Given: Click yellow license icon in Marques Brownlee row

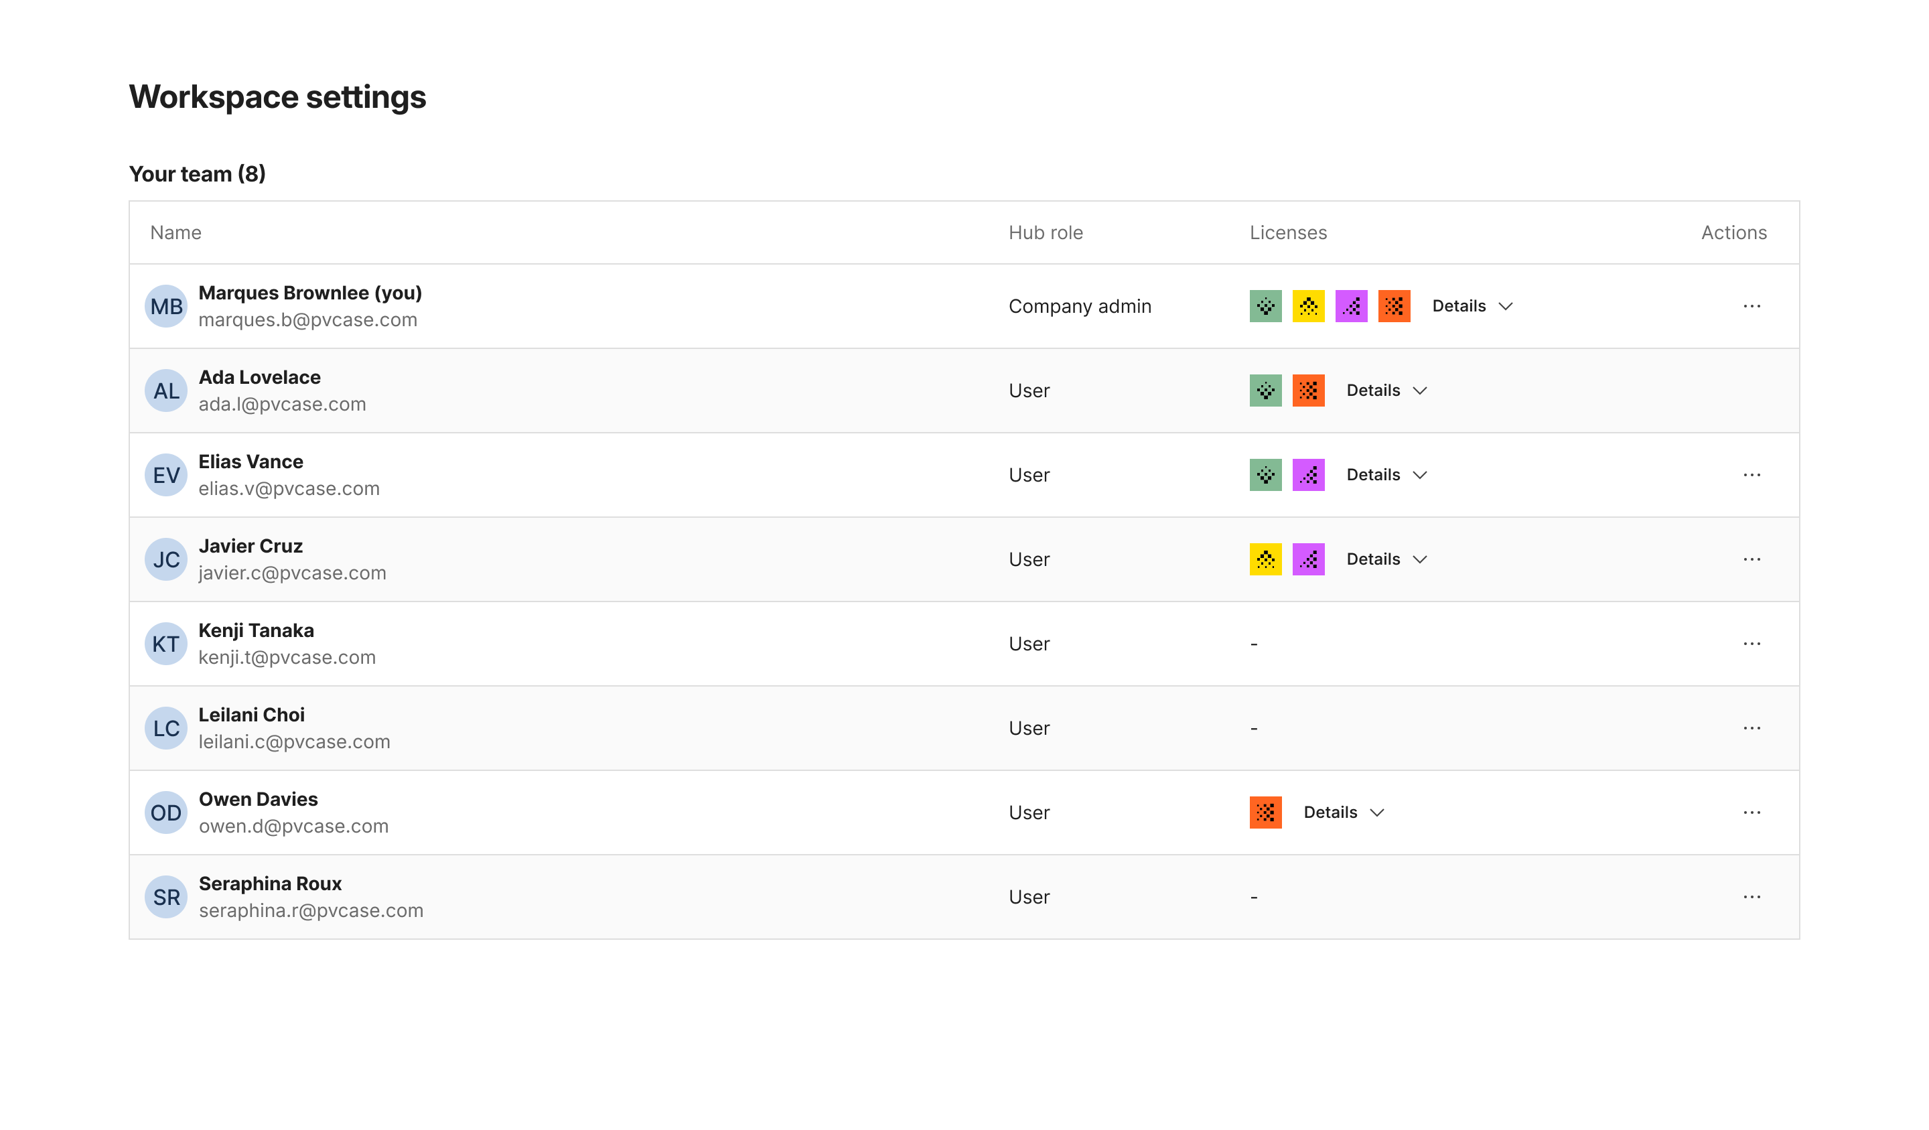Looking at the screenshot, I should (x=1308, y=306).
